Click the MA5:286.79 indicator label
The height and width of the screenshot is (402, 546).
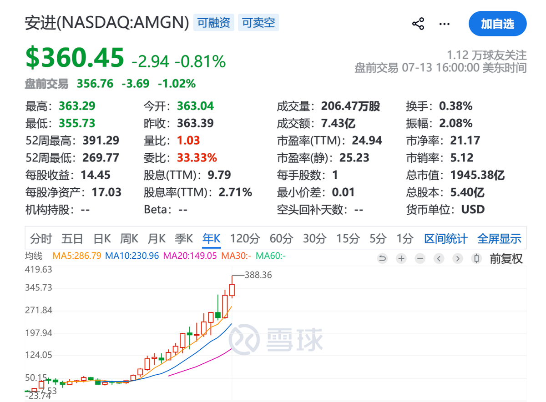[77, 256]
